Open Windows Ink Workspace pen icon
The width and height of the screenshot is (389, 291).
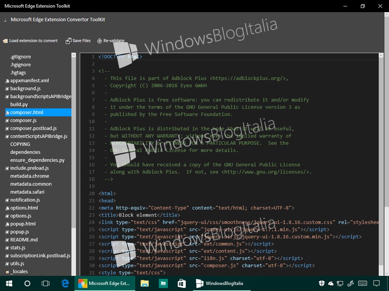click(350, 283)
